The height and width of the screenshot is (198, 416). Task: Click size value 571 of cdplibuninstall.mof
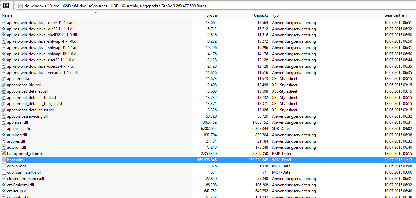point(214,172)
